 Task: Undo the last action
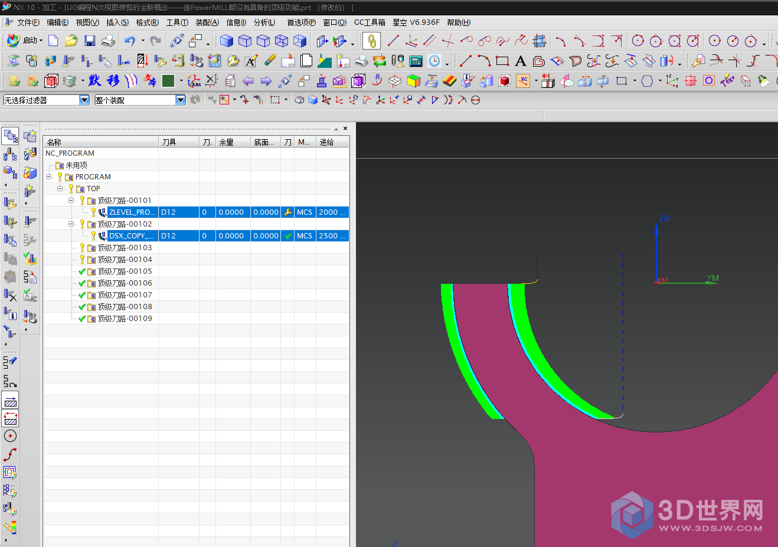click(130, 41)
